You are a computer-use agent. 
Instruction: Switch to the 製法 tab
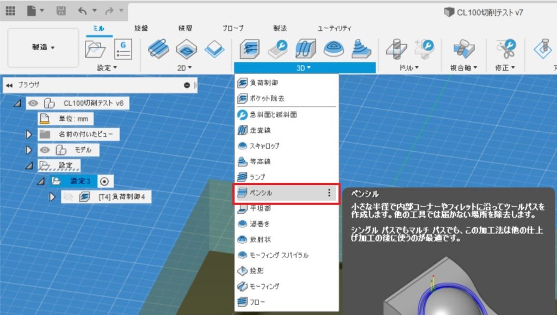(280, 28)
